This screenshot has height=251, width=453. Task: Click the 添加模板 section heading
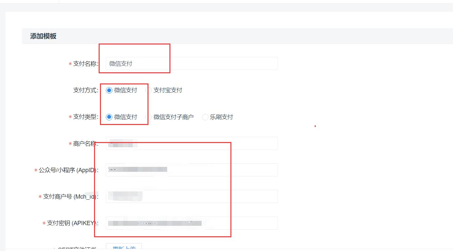43,36
